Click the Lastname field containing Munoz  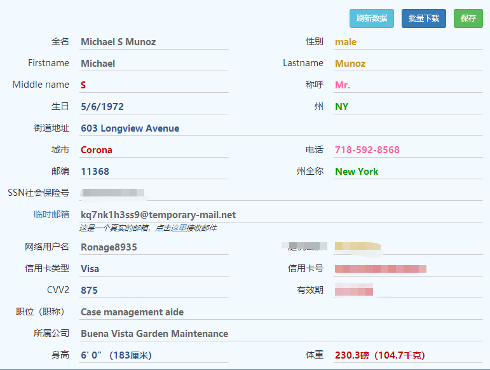coord(408,64)
